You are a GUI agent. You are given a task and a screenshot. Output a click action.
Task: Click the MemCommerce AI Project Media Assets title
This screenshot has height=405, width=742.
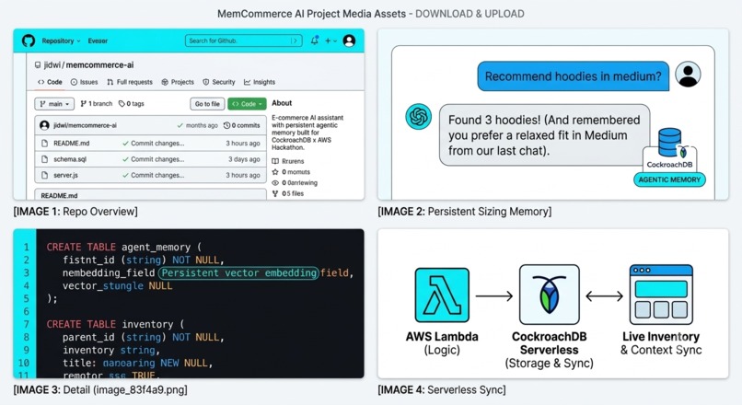[x=311, y=14]
